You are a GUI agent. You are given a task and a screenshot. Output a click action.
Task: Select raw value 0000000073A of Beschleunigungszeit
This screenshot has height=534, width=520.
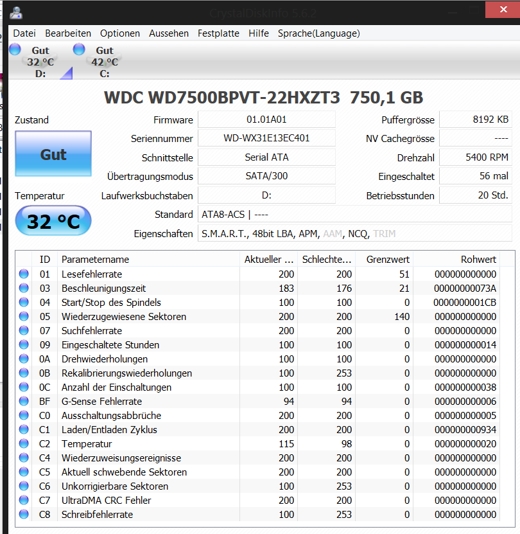click(x=465, y=289)
